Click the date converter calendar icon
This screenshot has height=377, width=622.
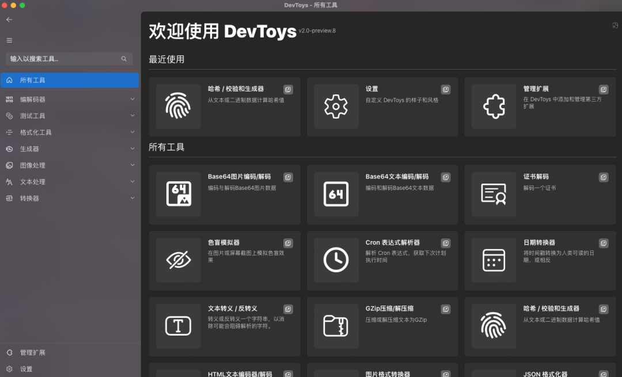pos(494,260)
